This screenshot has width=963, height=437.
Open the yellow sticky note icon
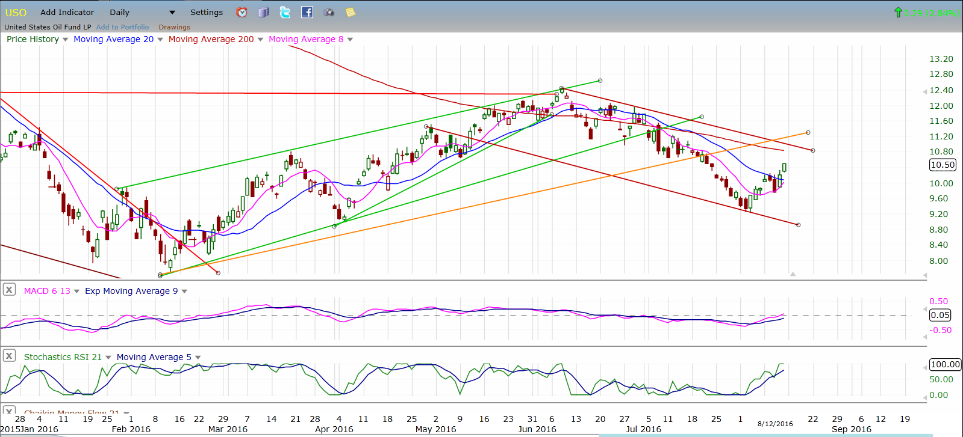(351, 12)
